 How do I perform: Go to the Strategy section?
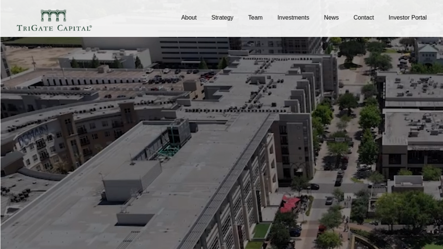point(222,18)
